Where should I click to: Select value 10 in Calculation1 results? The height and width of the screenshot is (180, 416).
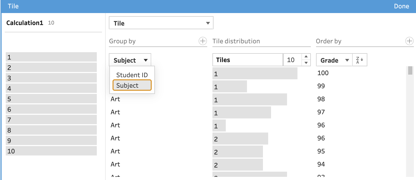tap(51, 151)
